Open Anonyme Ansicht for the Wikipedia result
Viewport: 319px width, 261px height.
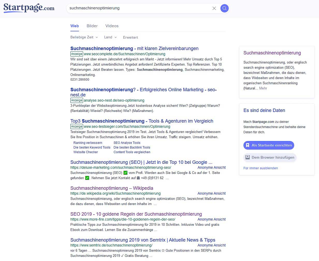click(211, 194)
